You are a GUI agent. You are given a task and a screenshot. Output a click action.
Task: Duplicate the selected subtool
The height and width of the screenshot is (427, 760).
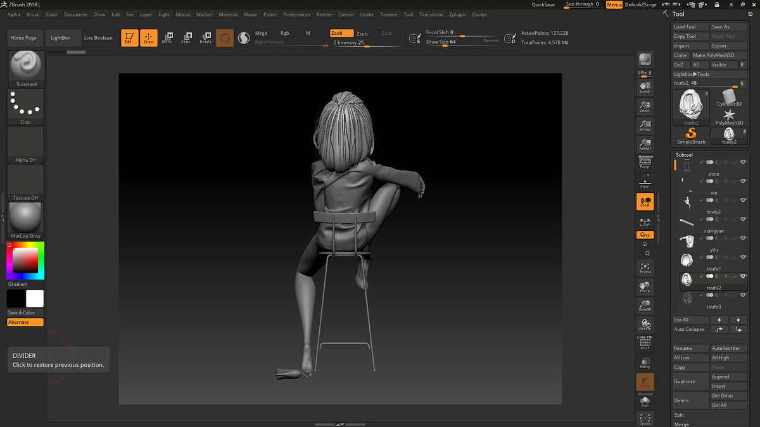point(691,381)
